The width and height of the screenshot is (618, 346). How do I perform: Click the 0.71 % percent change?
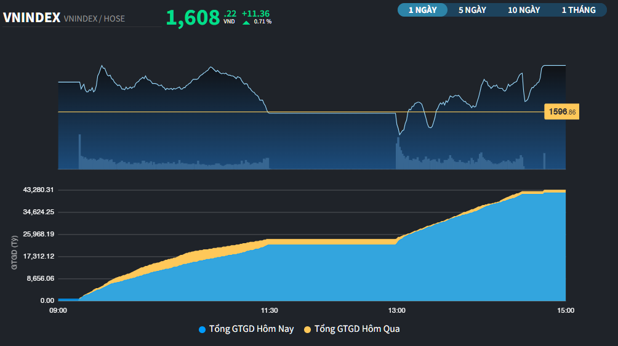point(263,22)
